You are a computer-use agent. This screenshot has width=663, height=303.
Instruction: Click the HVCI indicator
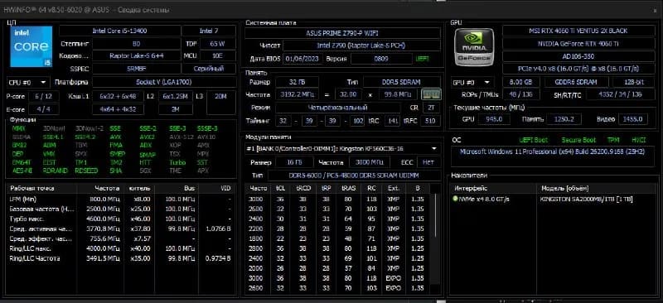[638, 140]
